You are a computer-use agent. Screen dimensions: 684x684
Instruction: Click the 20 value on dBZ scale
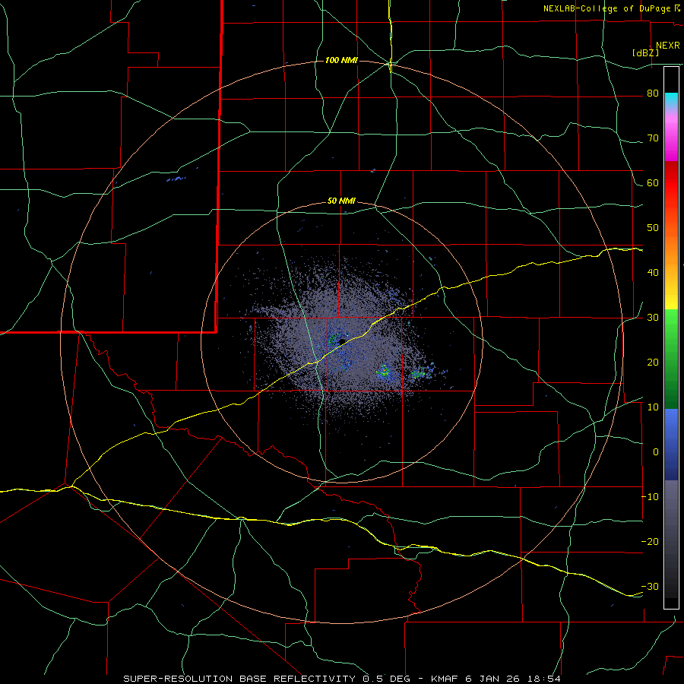653,363
